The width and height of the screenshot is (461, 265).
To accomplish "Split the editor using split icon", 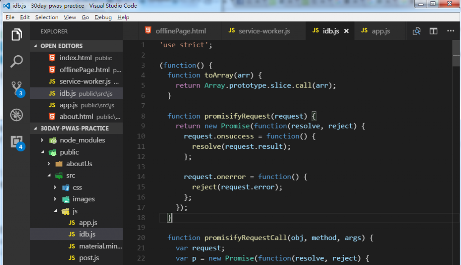I will tap(434, 31).
